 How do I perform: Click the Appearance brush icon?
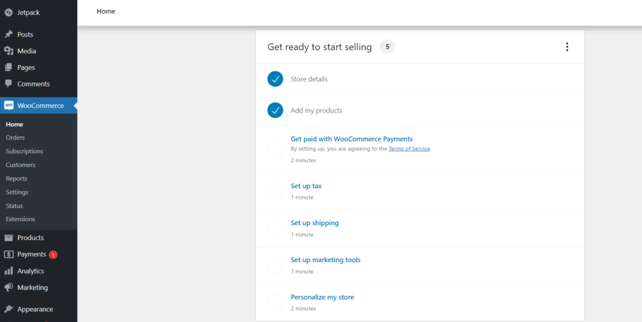[x=9, y=309]
